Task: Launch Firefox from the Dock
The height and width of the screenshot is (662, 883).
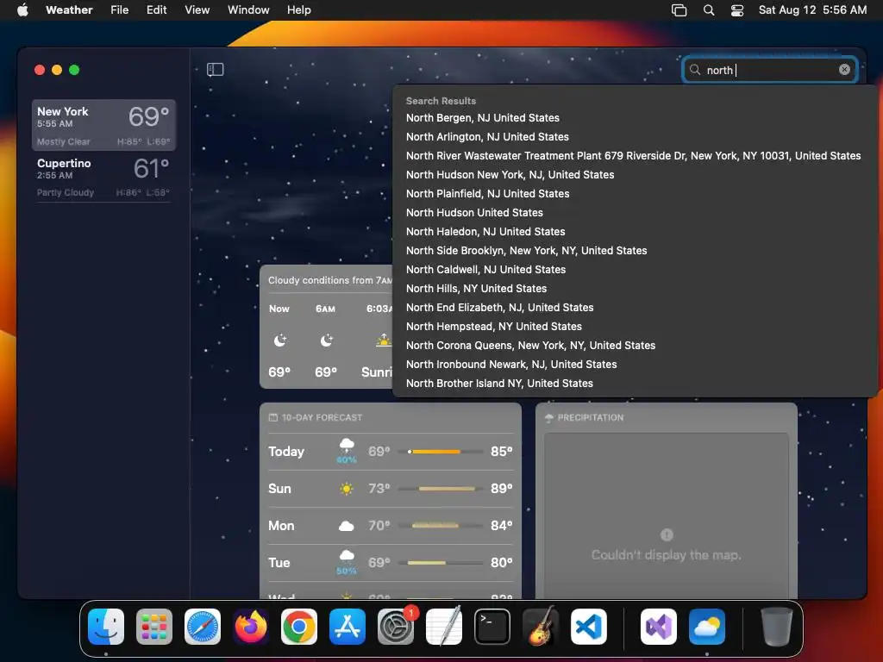Action: click(x=251, y=627)
